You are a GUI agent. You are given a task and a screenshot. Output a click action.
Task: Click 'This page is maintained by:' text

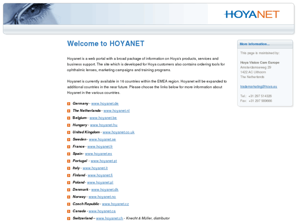click(x=260, y=53)
